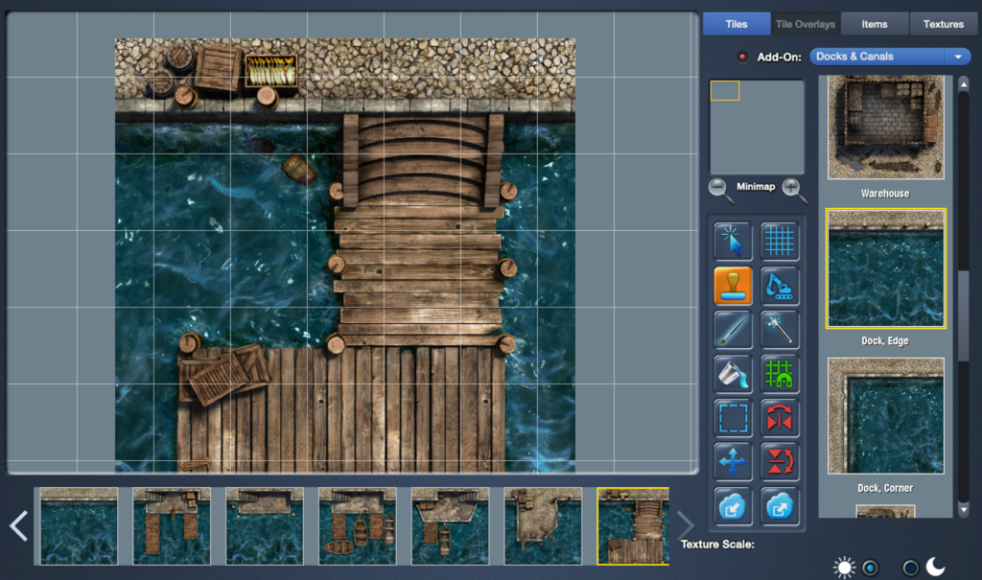This screenshot has width=982, height=580.
Task: Choose the paintbrush tool
Action: pyautogui.click(x=733, y=330)
